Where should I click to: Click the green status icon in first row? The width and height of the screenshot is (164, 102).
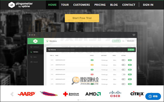(x=92, y=60)
